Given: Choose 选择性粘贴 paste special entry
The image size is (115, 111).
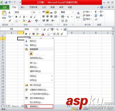Looking at the screenshot, I should click(x=39, y=58).
